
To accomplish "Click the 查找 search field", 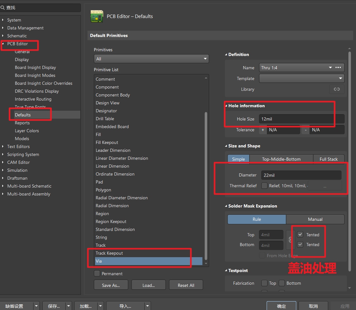I will [x=40, y=8].
